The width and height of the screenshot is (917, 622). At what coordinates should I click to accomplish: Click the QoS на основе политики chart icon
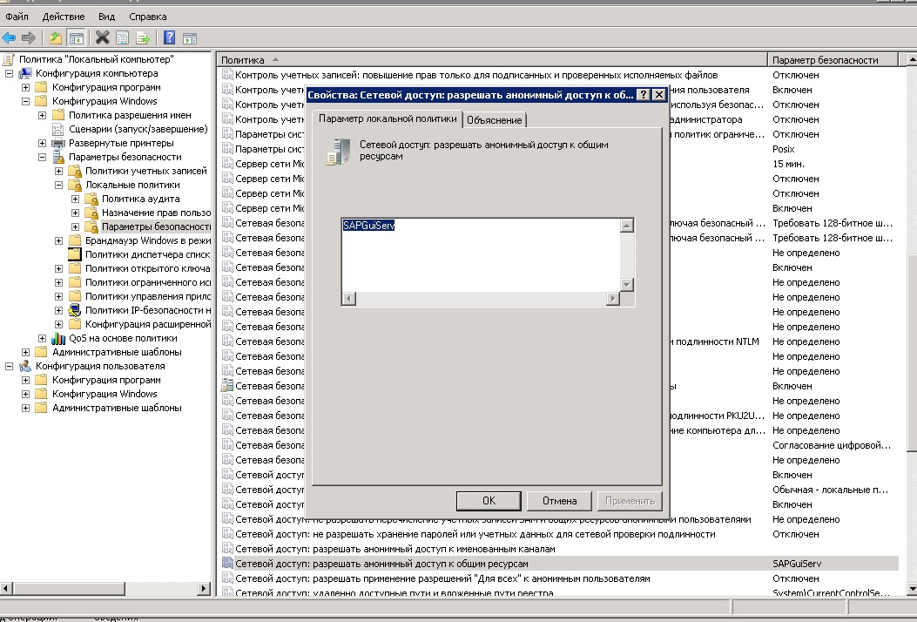click(x=57, y=338)
